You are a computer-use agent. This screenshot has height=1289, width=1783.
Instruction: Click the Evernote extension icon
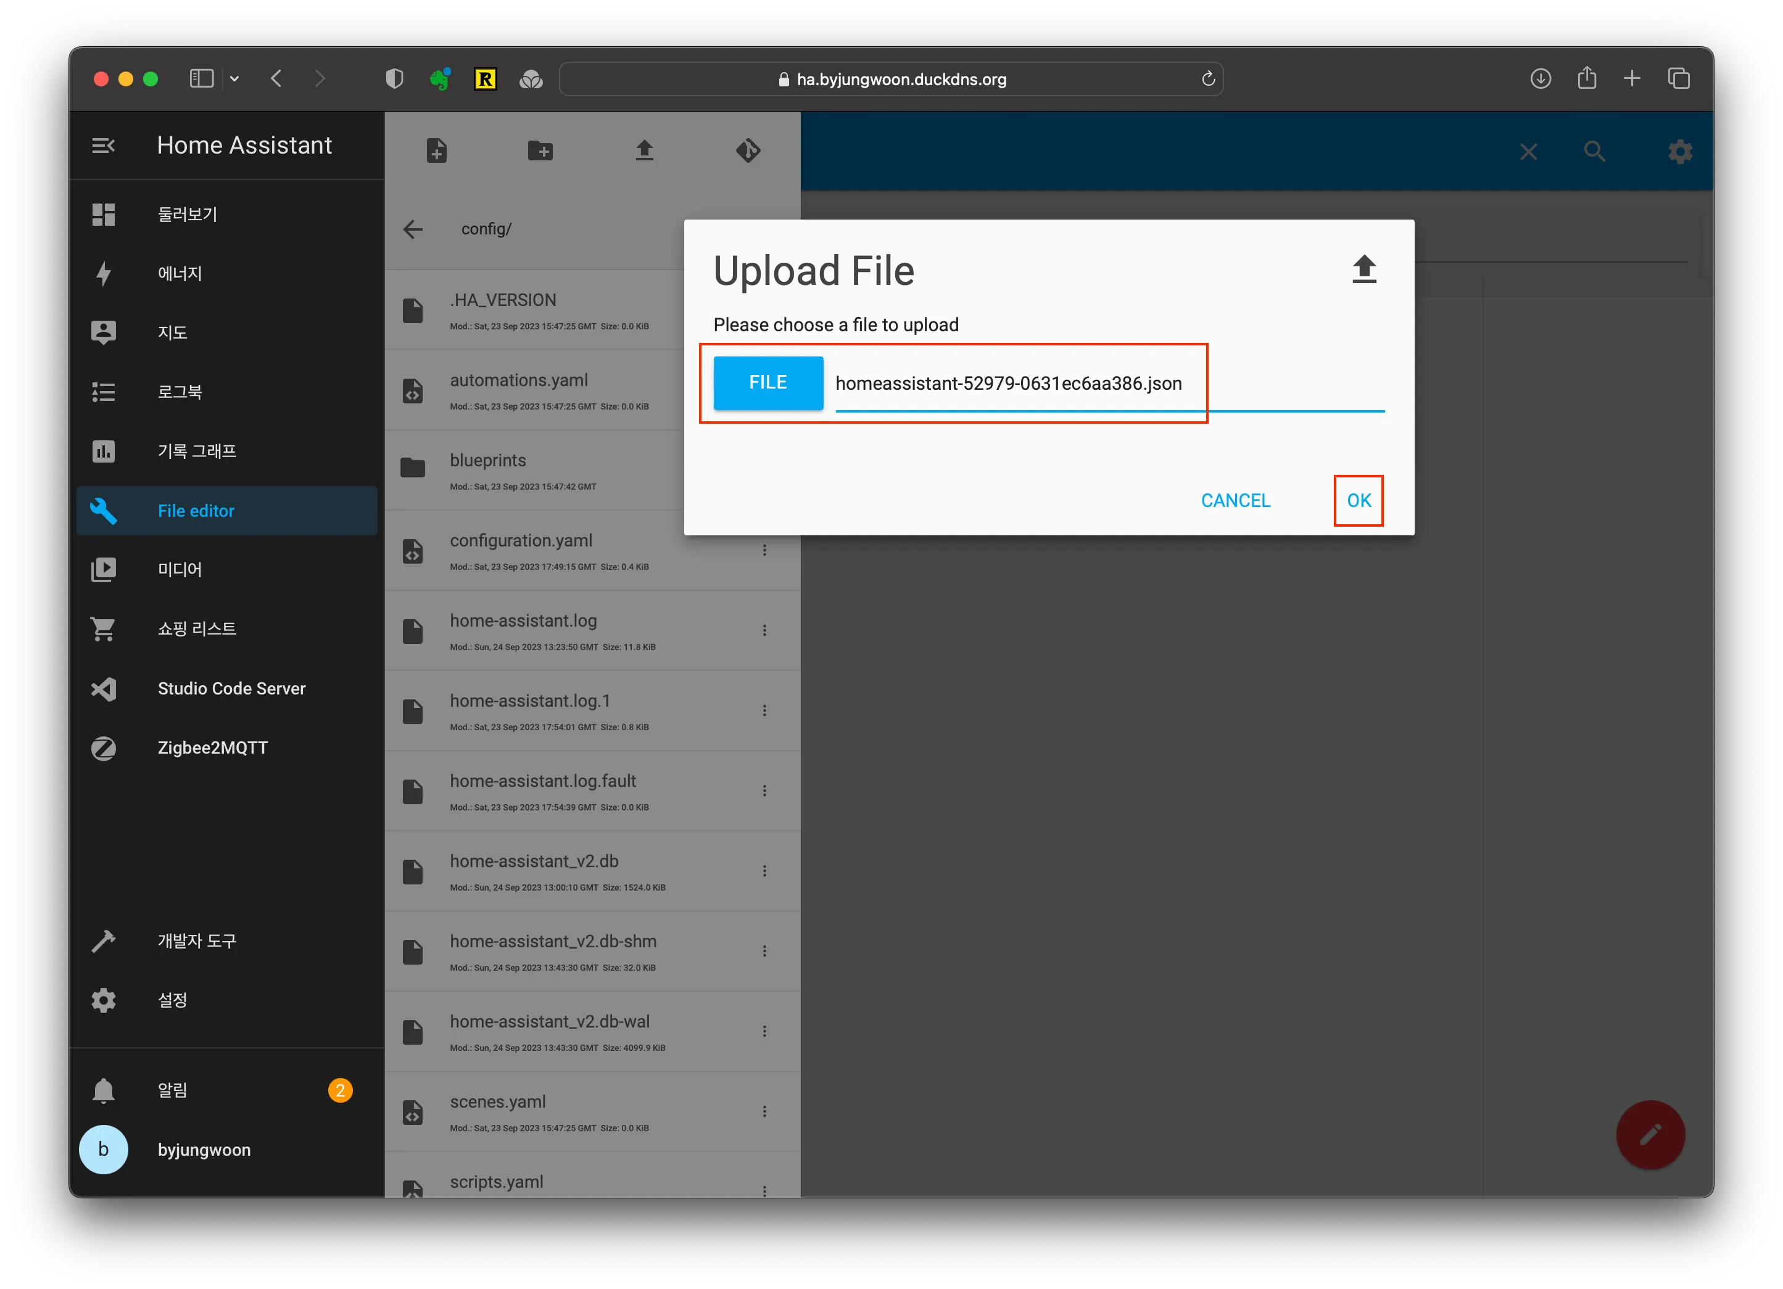point(439,78)
